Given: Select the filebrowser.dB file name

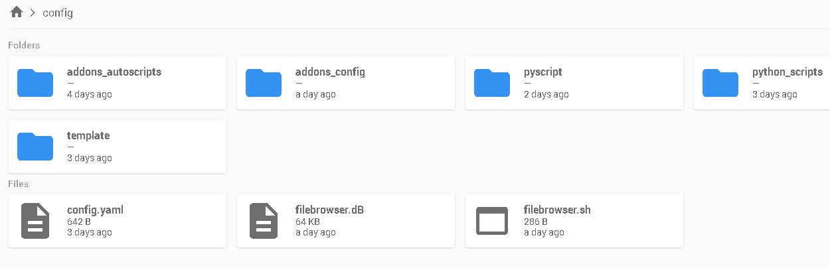Looking at the screenshot, I should [329, 210].
